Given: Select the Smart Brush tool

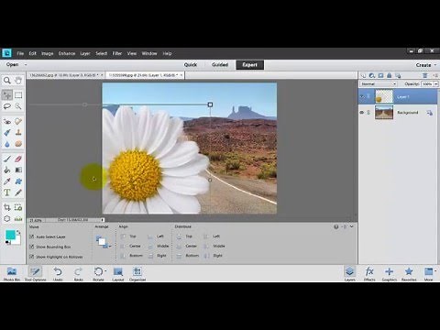Looking at the screenshot, I should pos(7,133).
